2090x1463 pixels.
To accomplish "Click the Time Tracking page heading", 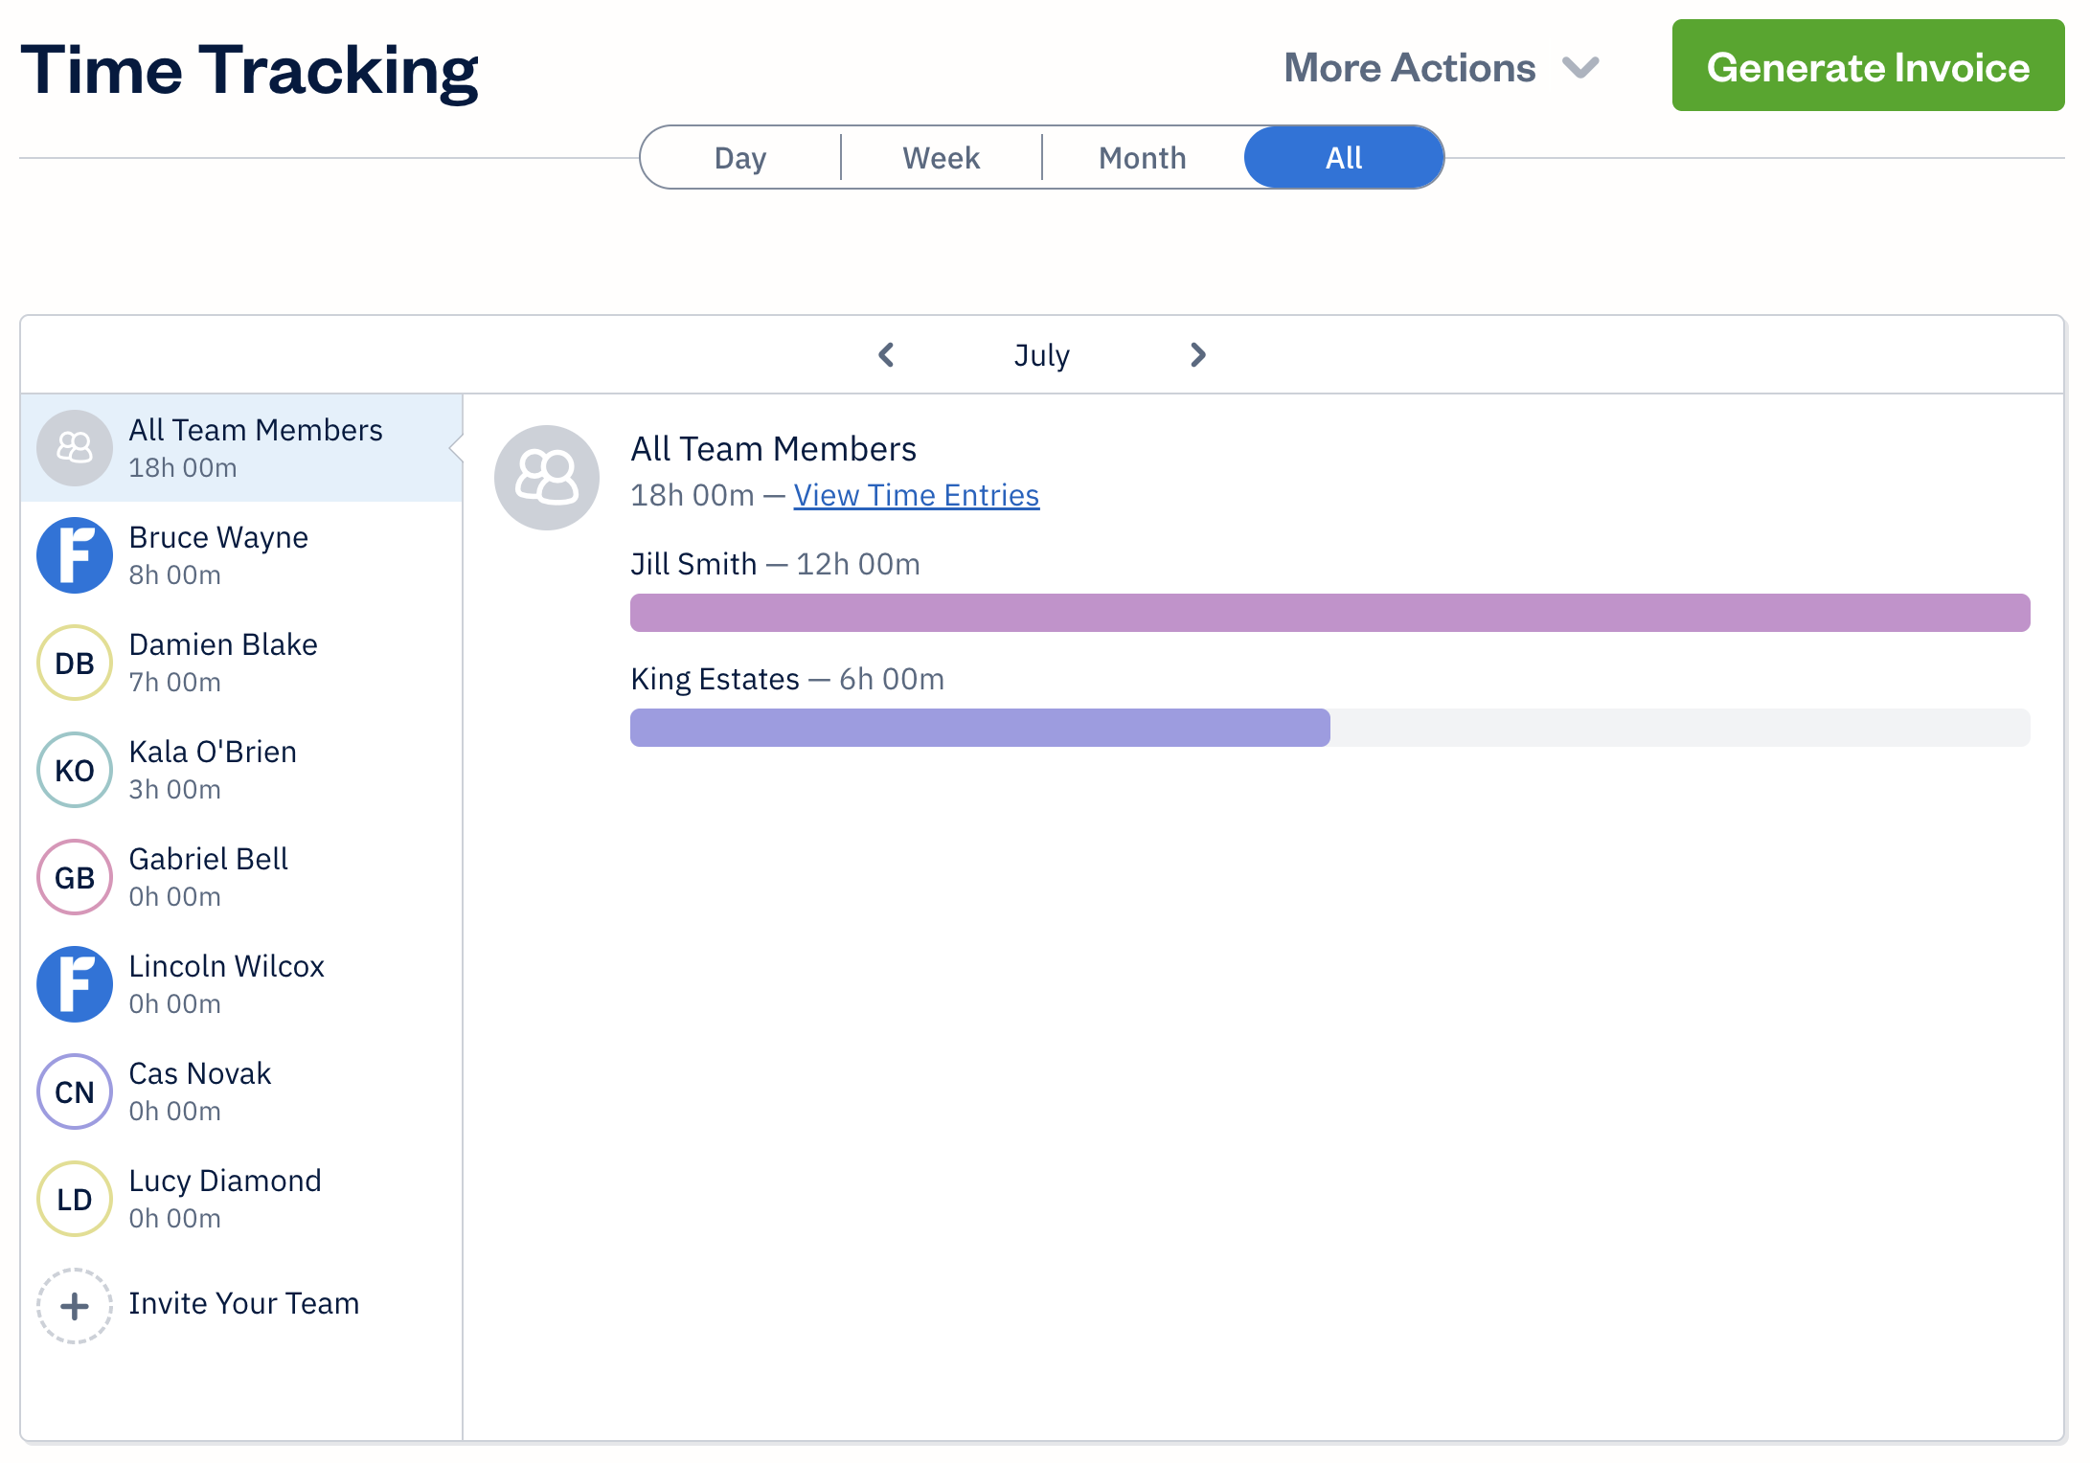I will [249, 71].
